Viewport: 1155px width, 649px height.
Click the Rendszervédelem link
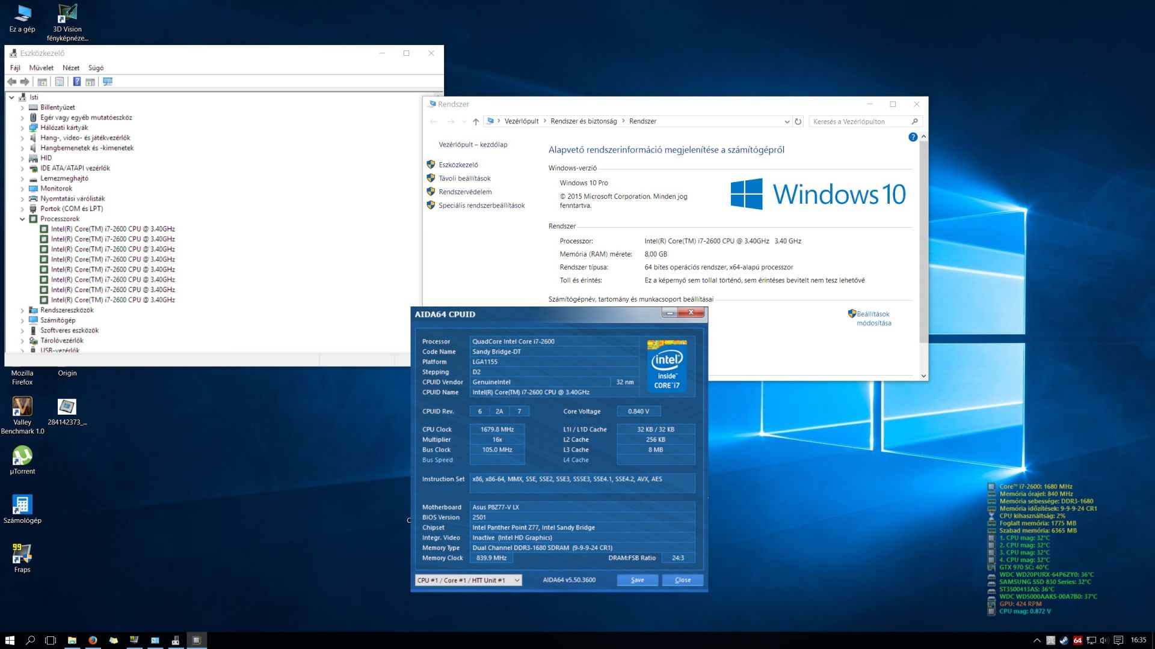click(464, 192)
